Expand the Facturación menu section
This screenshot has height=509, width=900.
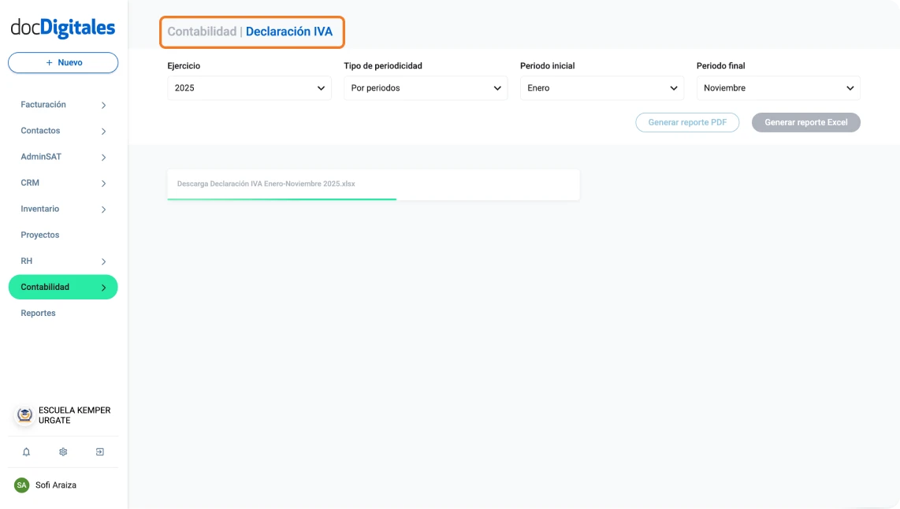point(63,104)
